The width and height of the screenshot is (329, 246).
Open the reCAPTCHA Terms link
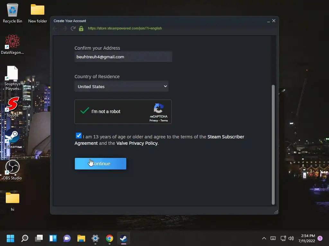(x=164, y=120)
